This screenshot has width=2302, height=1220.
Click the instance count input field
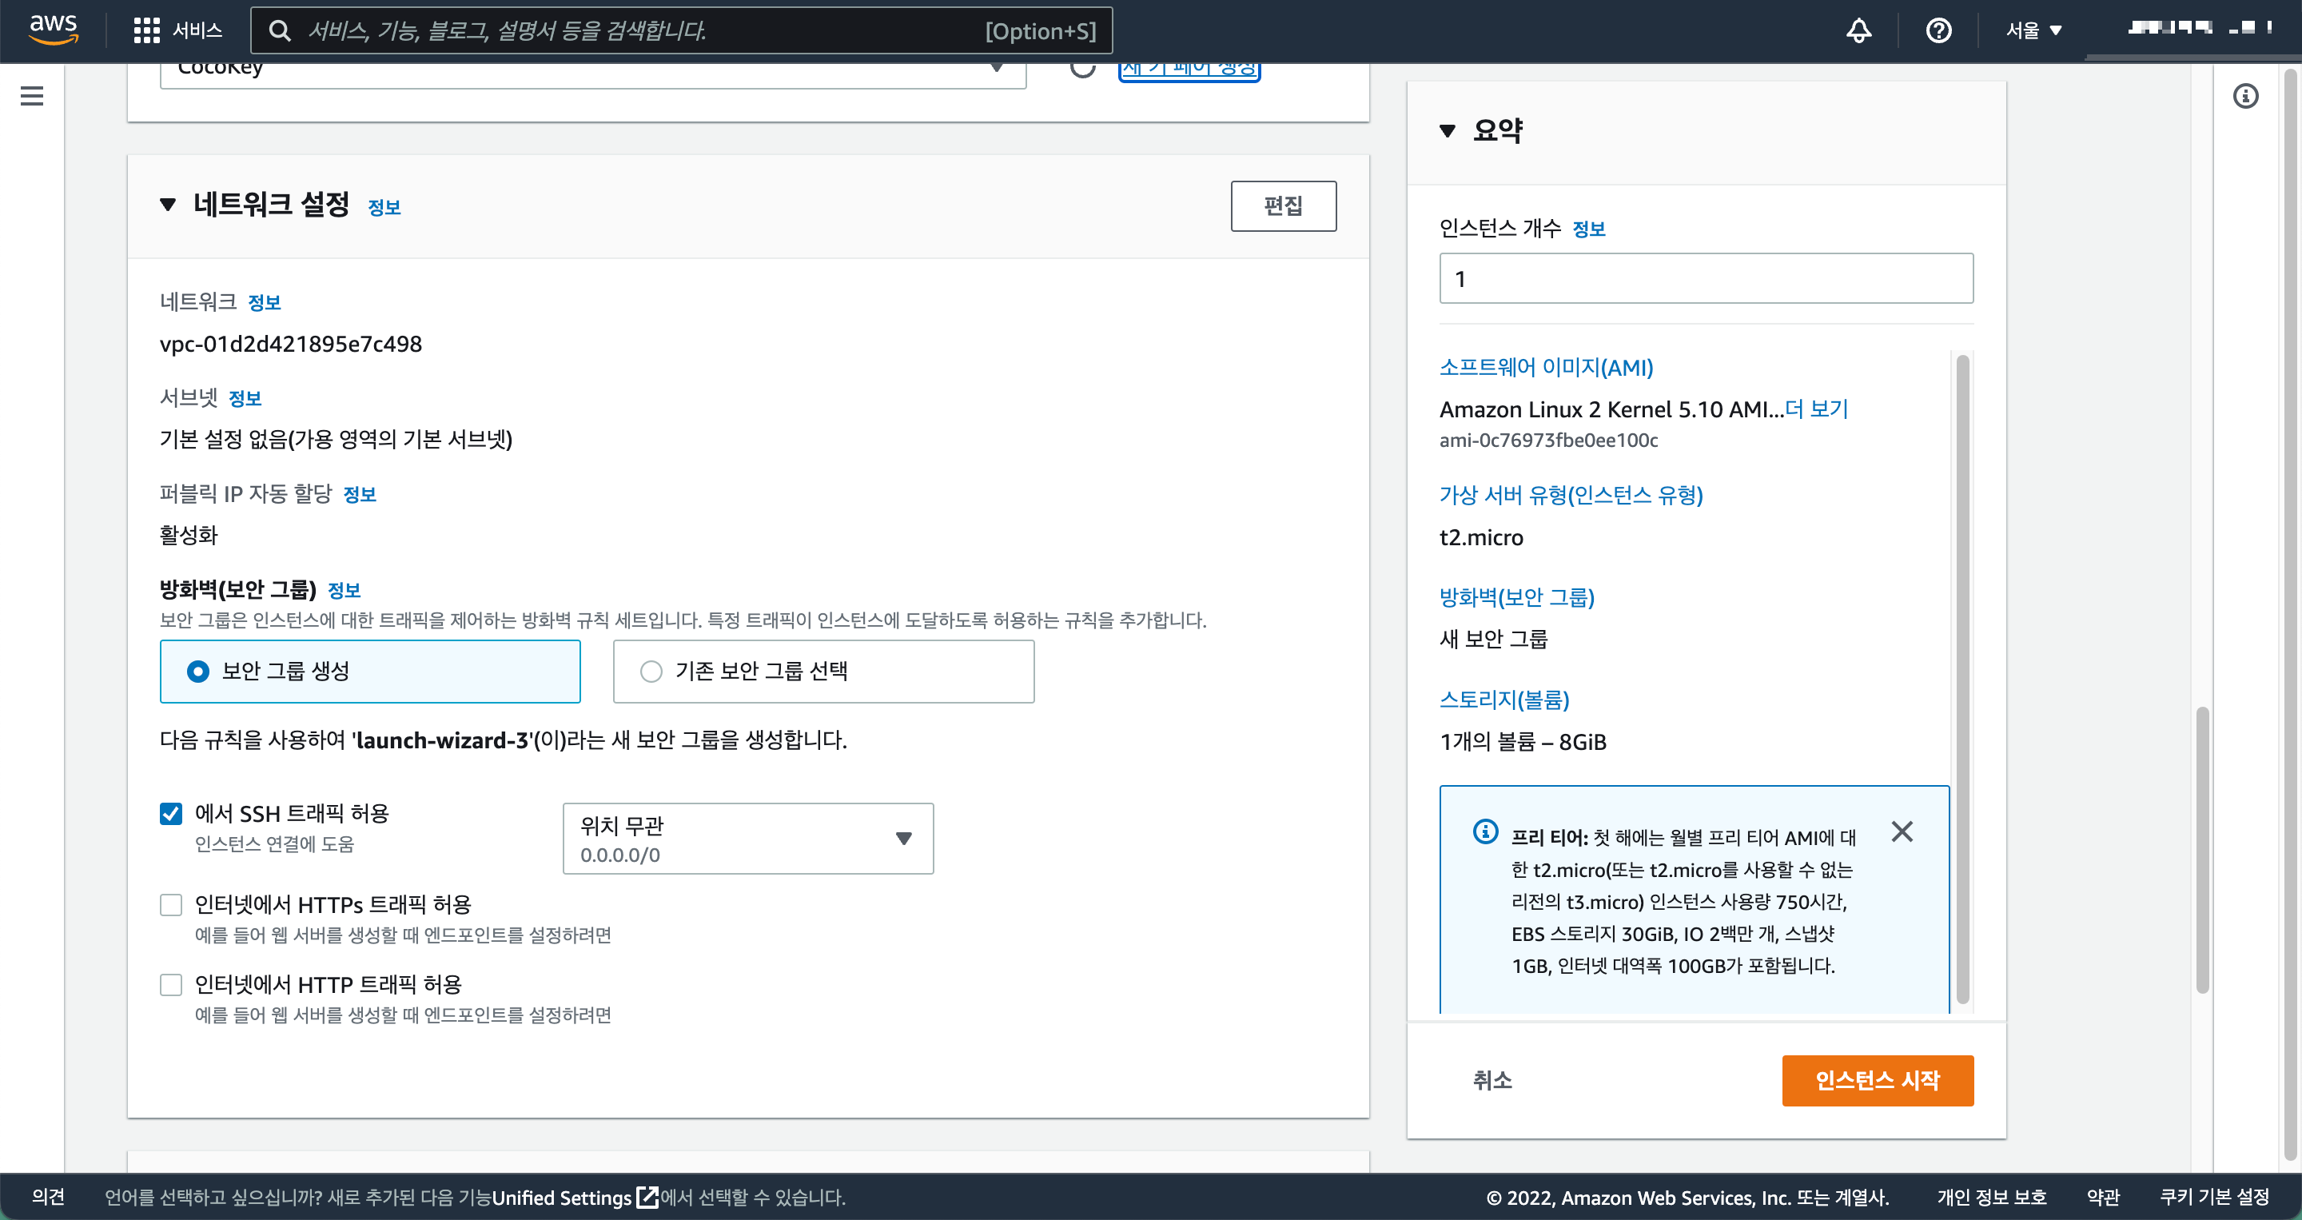point(1705,279)
